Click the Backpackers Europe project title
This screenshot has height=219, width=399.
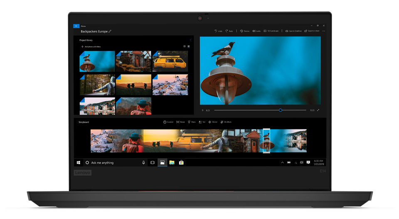point(94,32)
